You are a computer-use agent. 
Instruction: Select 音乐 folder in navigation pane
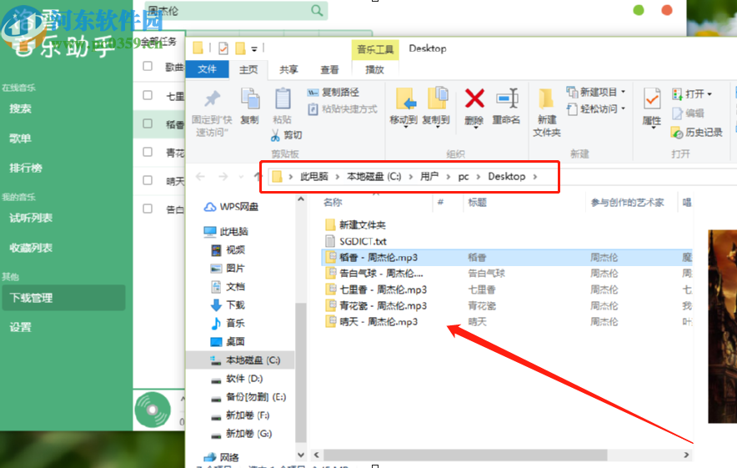tap(228, 323)
